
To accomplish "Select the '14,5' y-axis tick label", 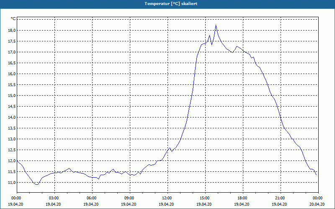I will 12,107.
